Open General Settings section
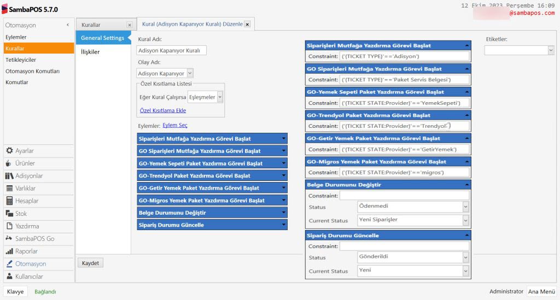 (103, 38)
